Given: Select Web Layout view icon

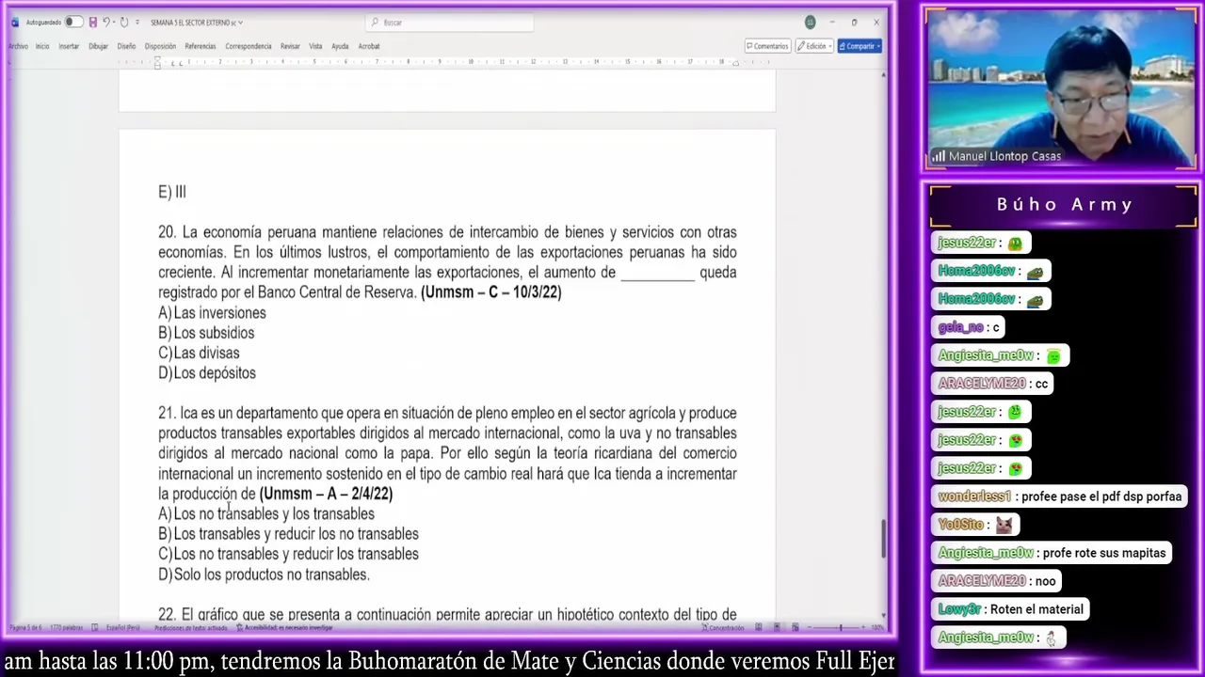Looking at the screenshot, I should tap(795, 627).
